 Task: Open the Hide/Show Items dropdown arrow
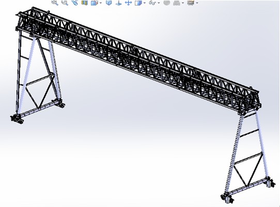[x=159, y=3]
